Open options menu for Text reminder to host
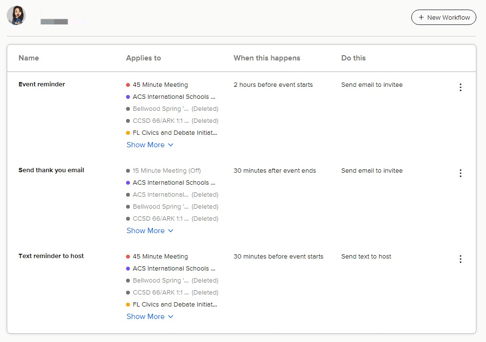The width and height of the screenshot is (486, 342). tap(460, 259)
